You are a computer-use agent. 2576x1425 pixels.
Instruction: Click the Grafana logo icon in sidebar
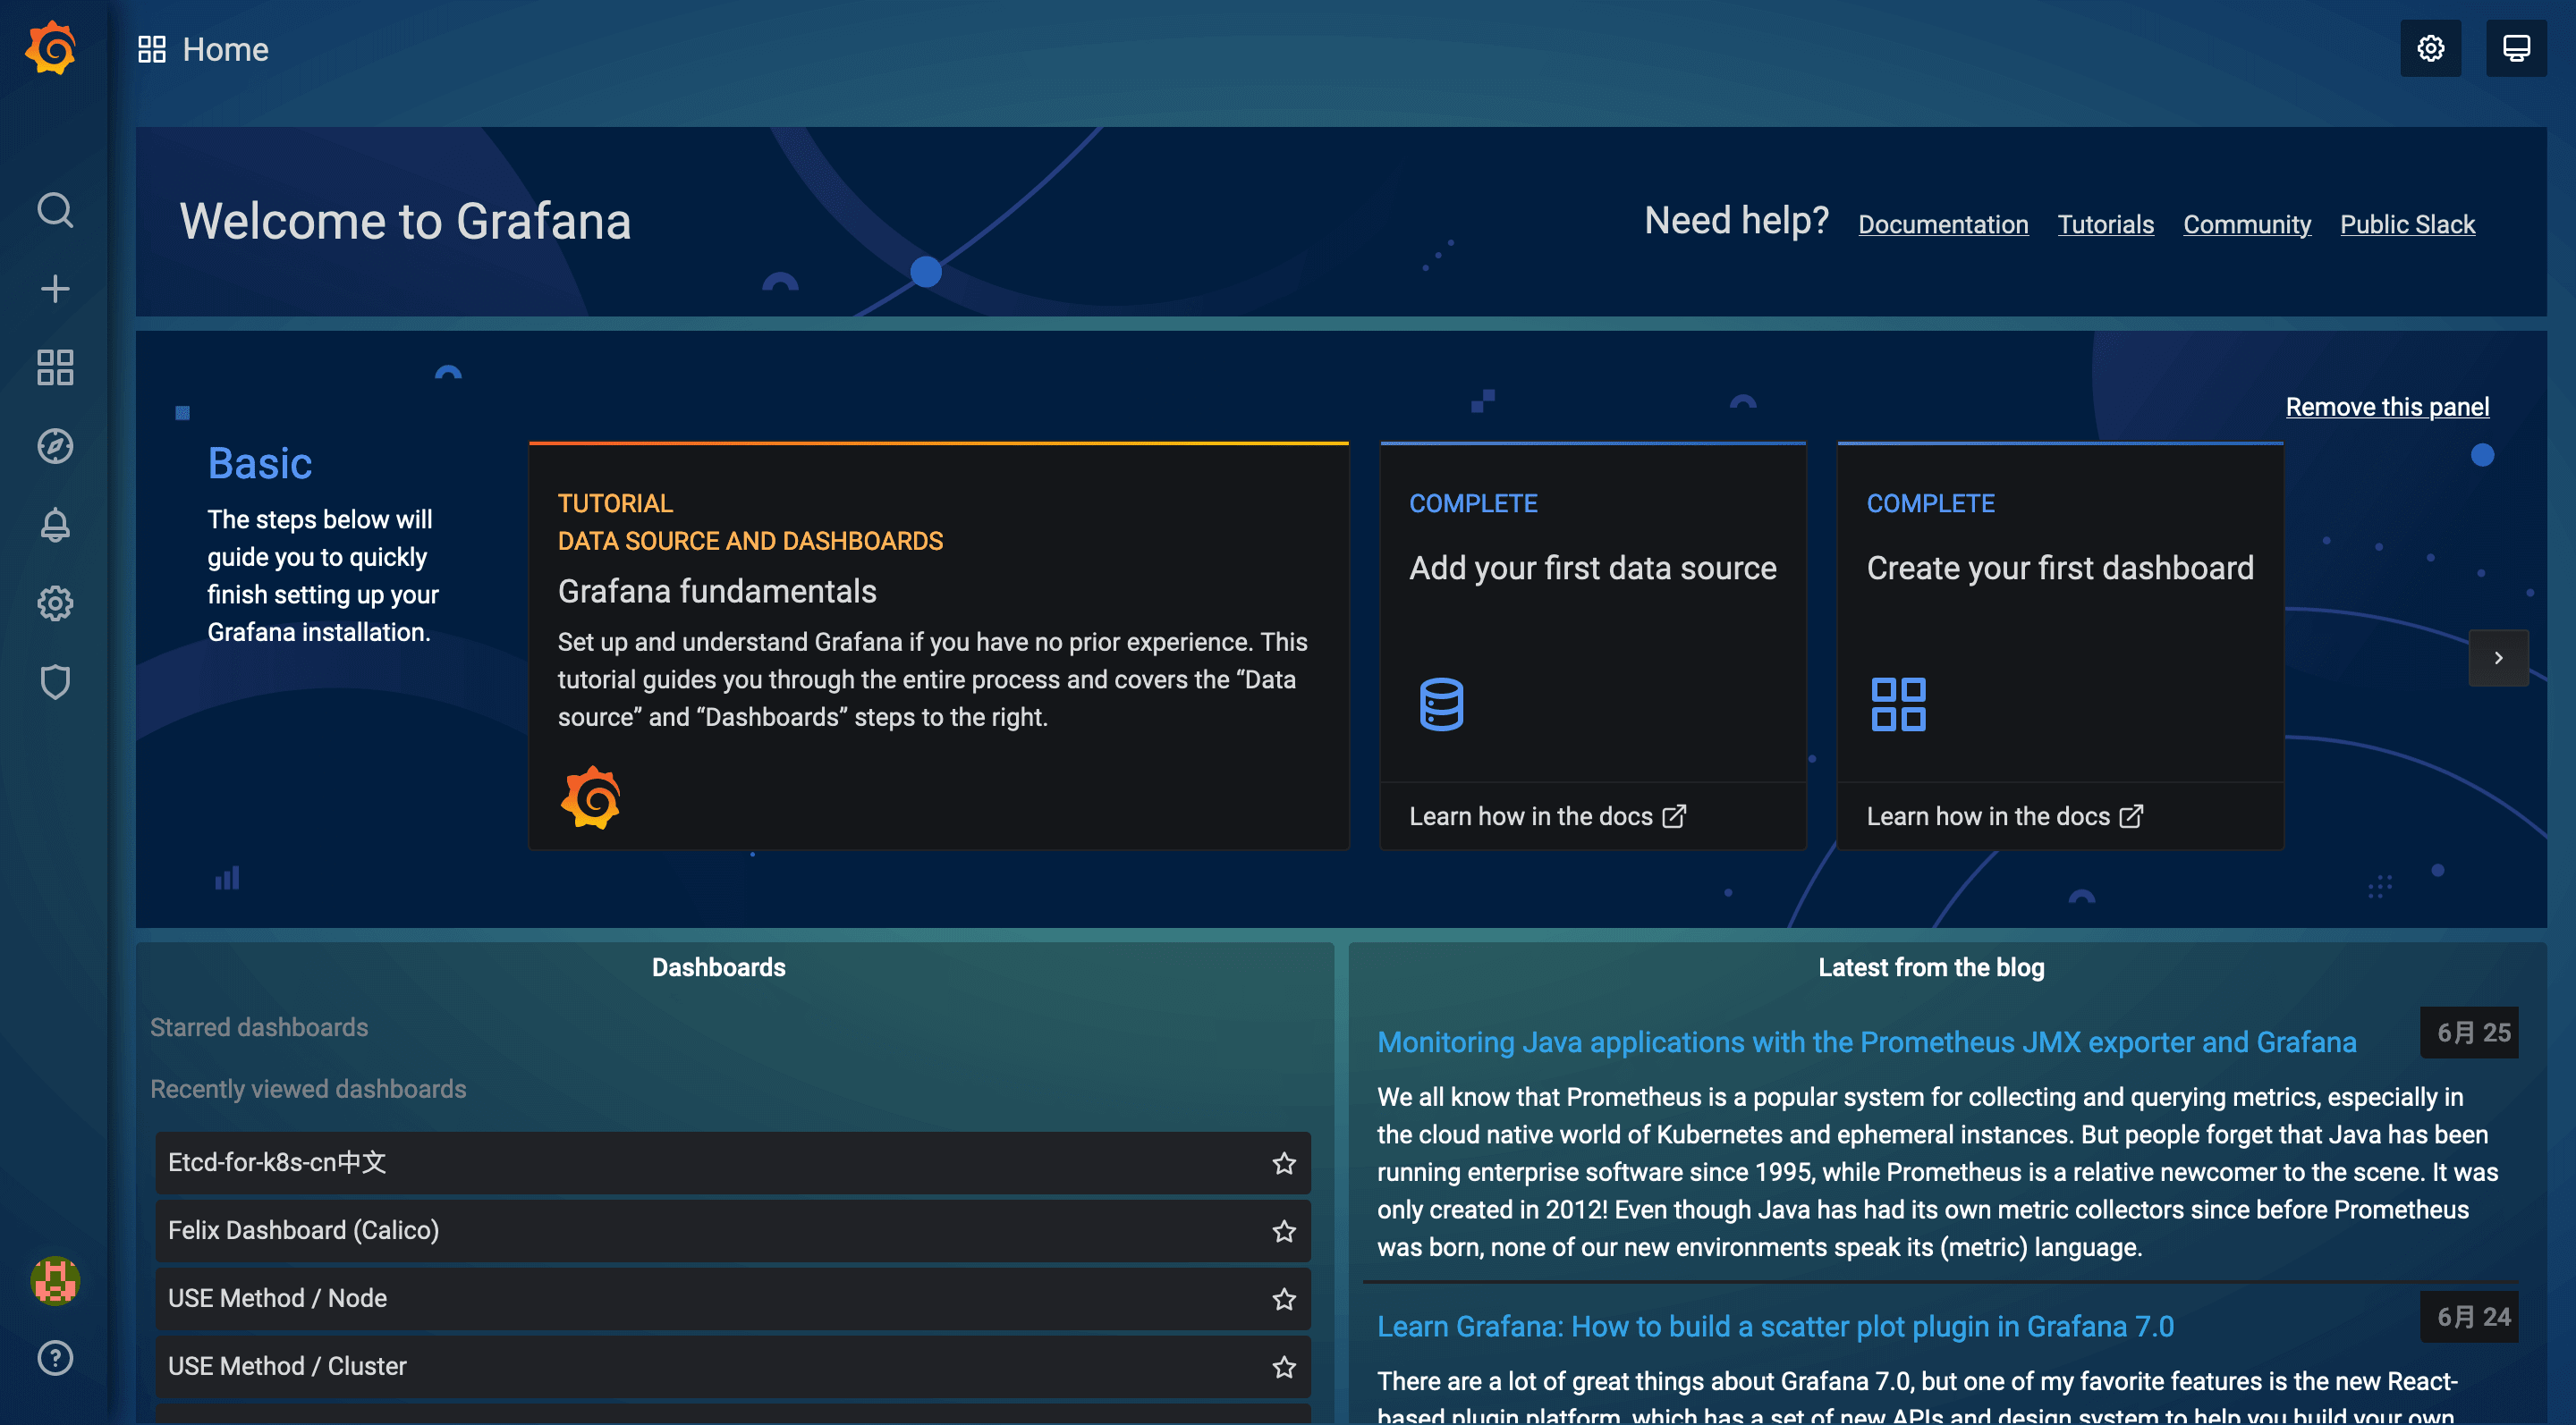tap(53, 46)
